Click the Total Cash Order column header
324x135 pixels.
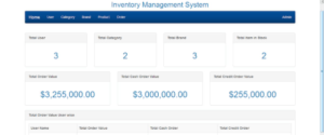164,128
